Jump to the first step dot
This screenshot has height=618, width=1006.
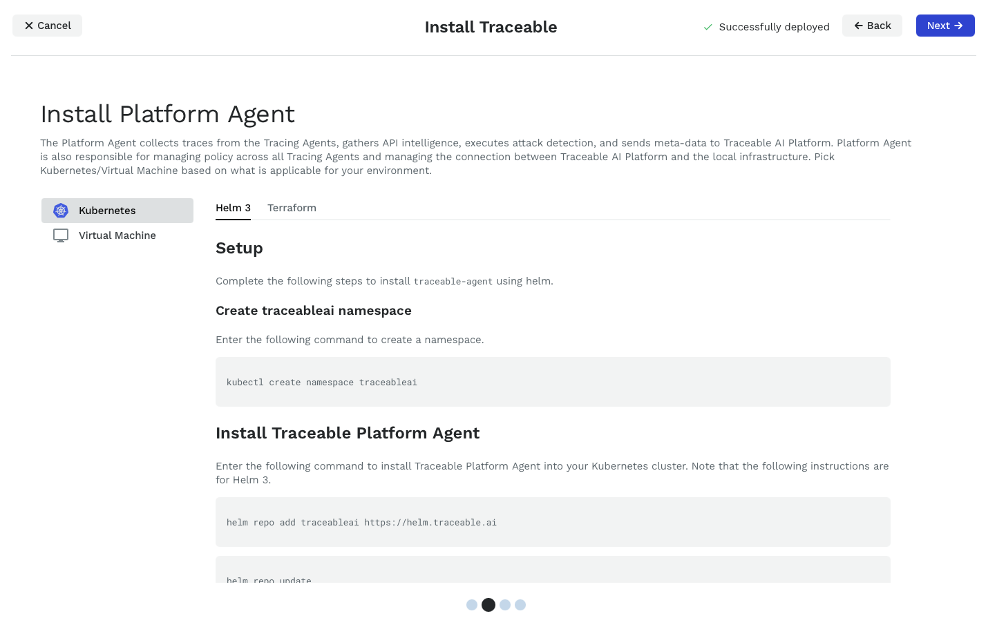[472, 605]
